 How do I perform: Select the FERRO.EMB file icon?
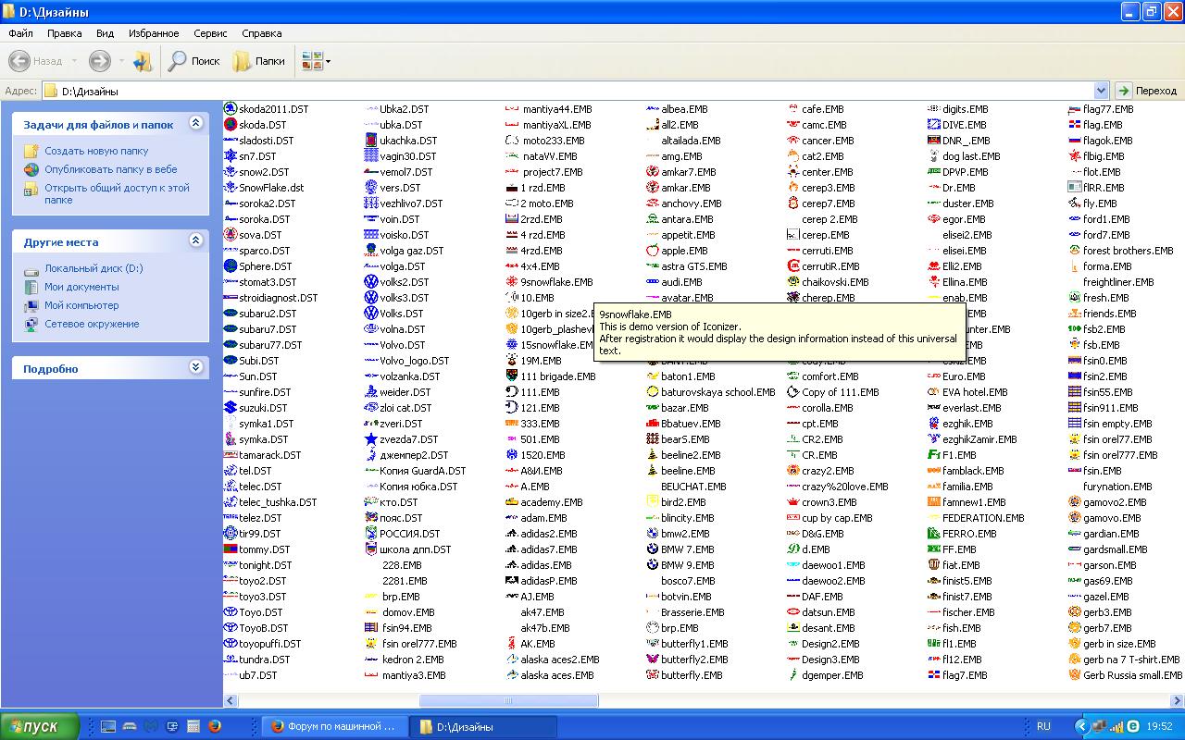(934, 534)
